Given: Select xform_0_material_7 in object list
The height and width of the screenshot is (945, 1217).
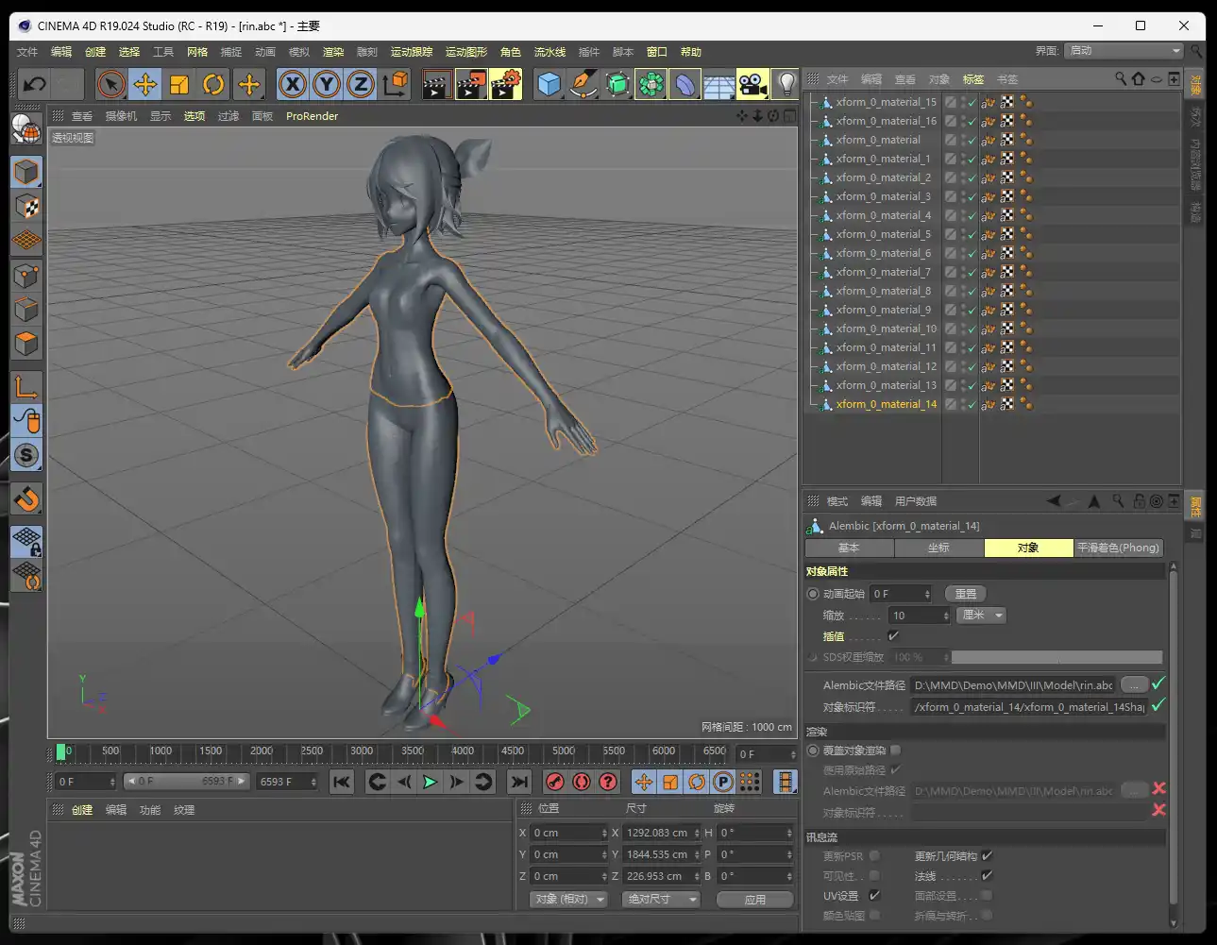Looking at the screenshot, I should (883, 272).
